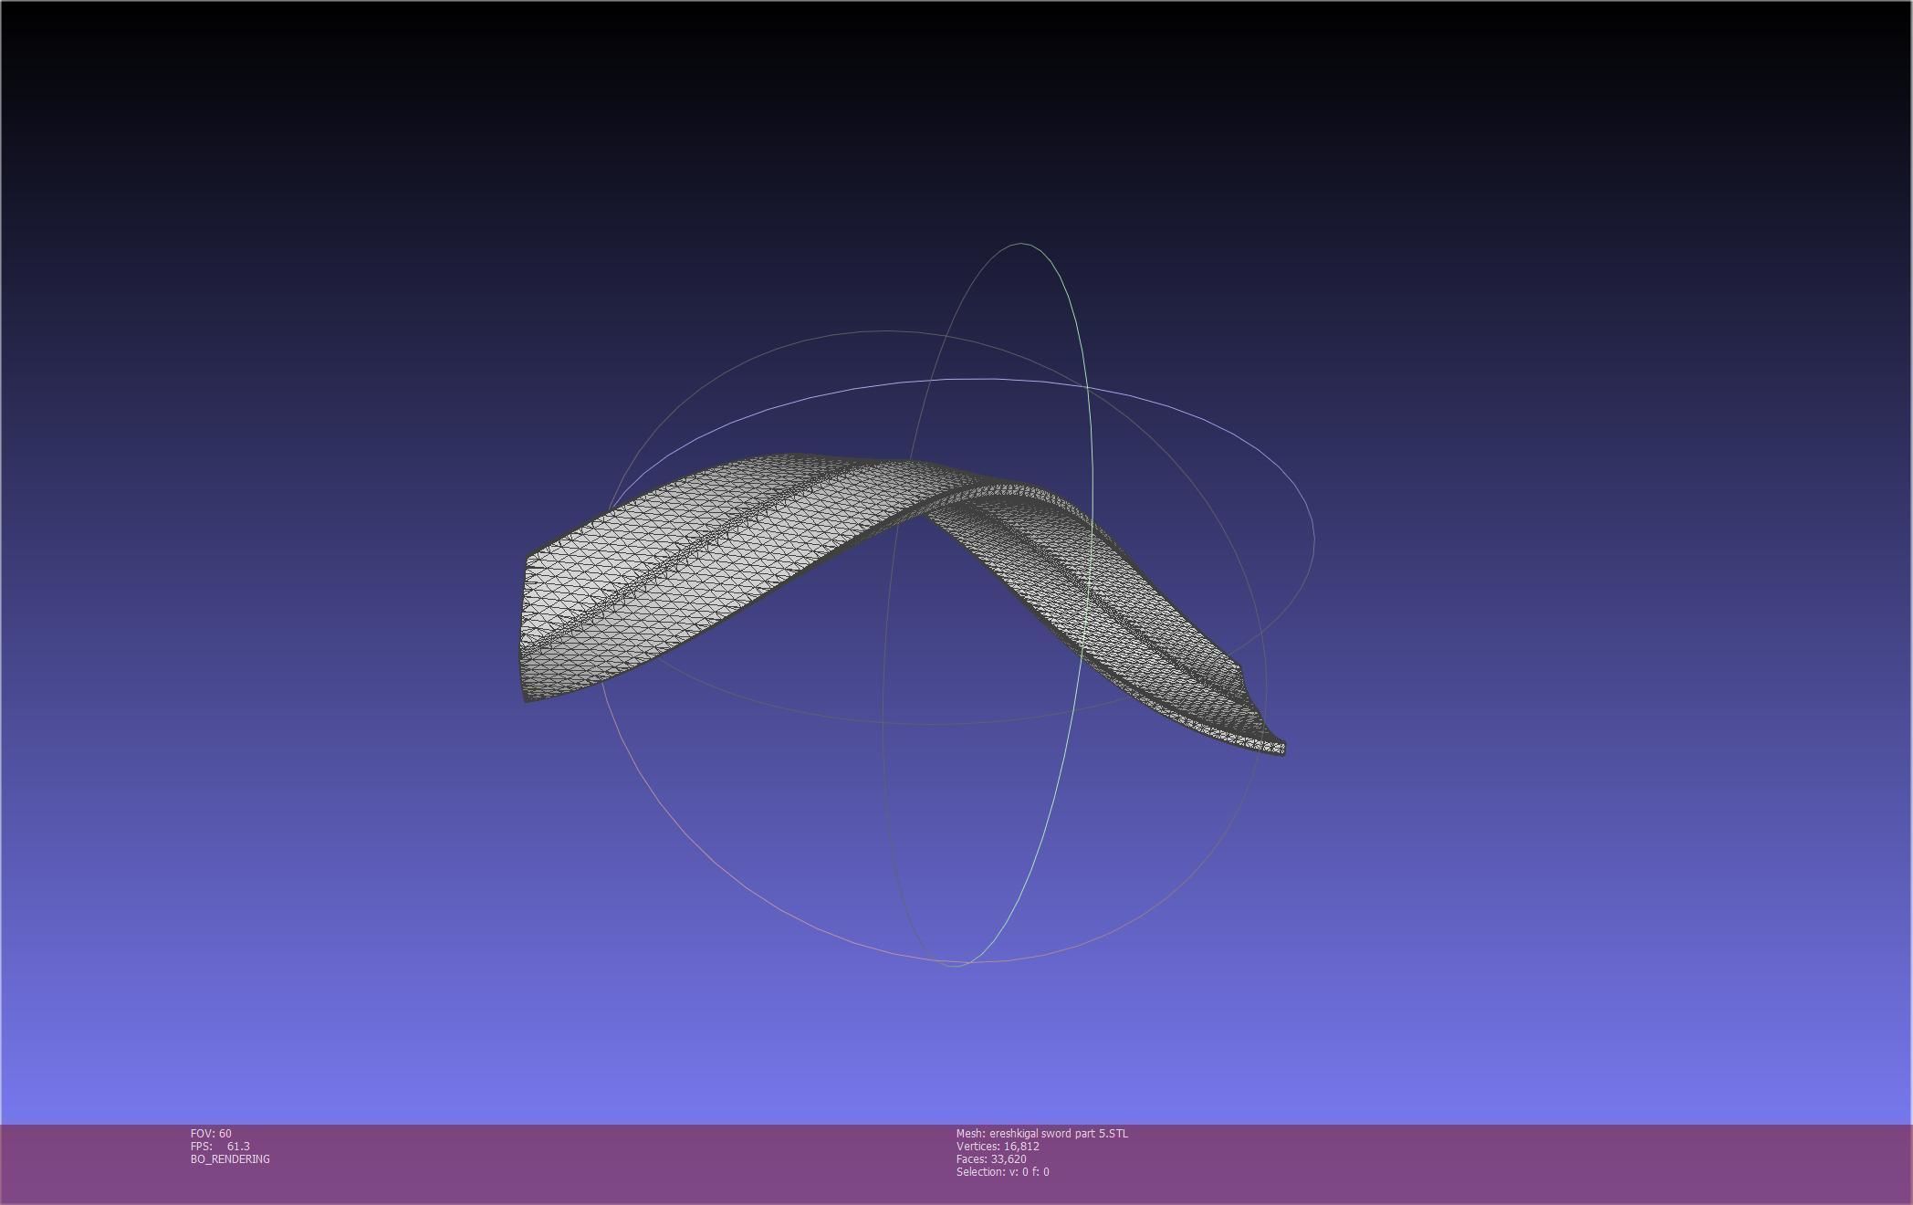1913x1205 pixels.
Task: Click the BO_RENDERING status text
Action: point(230,1158)
